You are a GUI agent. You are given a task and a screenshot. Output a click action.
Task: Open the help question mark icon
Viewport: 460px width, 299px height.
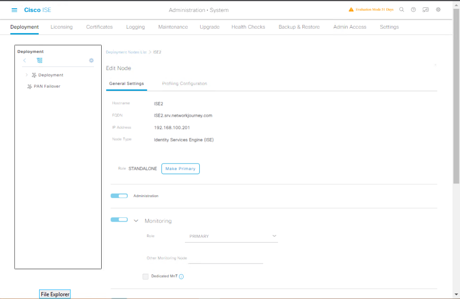[x=414, y=10]
